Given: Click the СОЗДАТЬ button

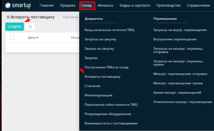Looking at the screenshot, I should [15, 27].
